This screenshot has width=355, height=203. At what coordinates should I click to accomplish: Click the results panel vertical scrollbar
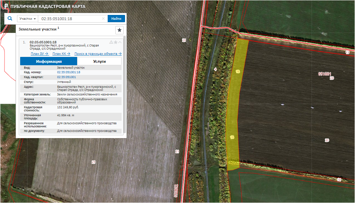pos(124,83)
